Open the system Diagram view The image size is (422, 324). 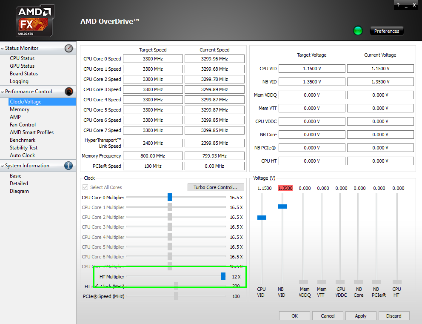19,191
